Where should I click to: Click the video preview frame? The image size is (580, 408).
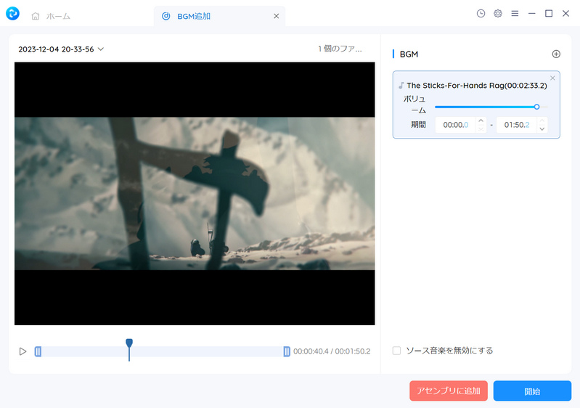pyautogui.click(x=195, y=193)
